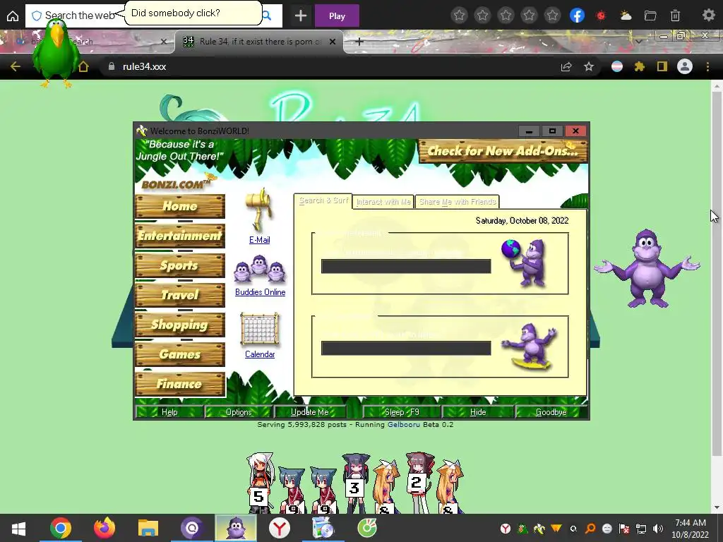Click the lower dark input field
Image resolution: width=723 pixels, height=542 pixels.
[406, 348]
